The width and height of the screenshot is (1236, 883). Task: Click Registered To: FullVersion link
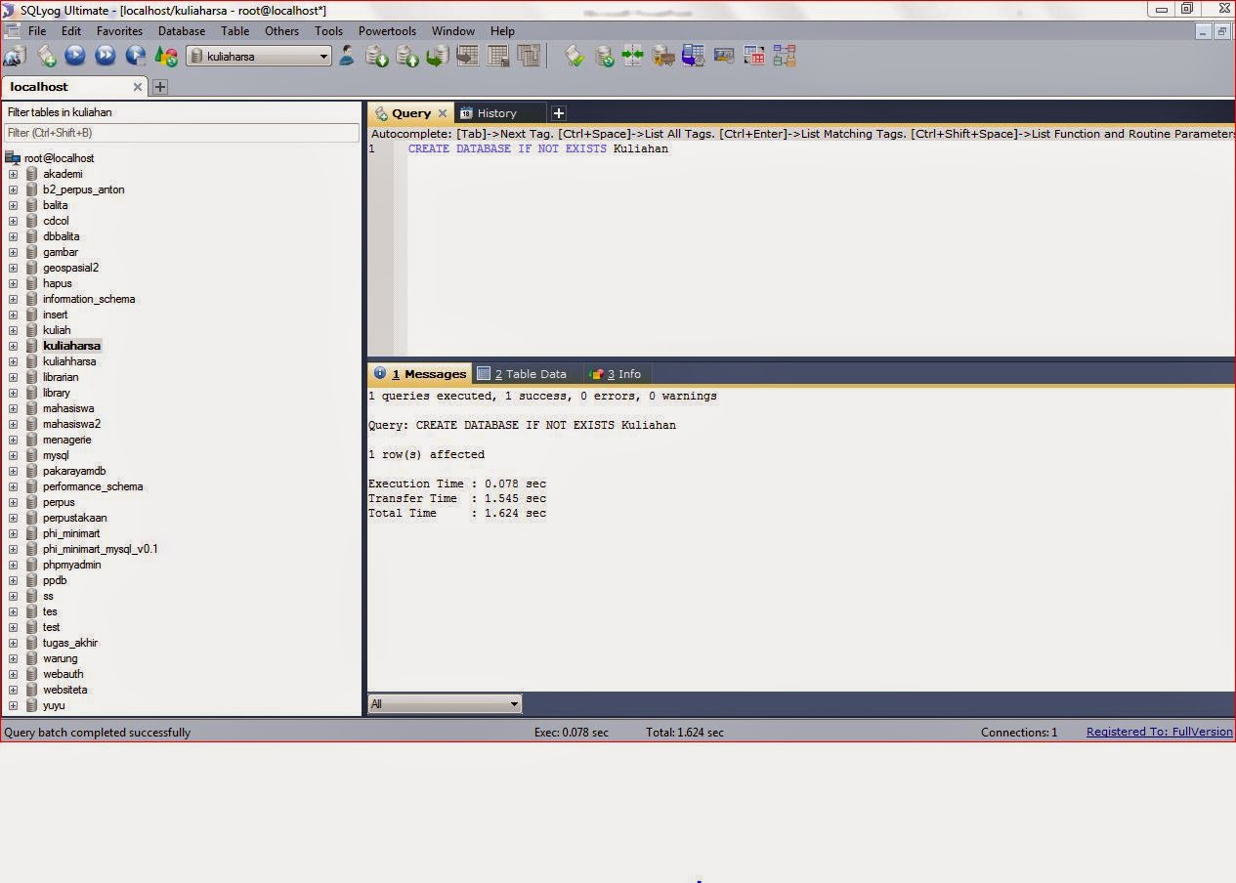(1160, 732)
